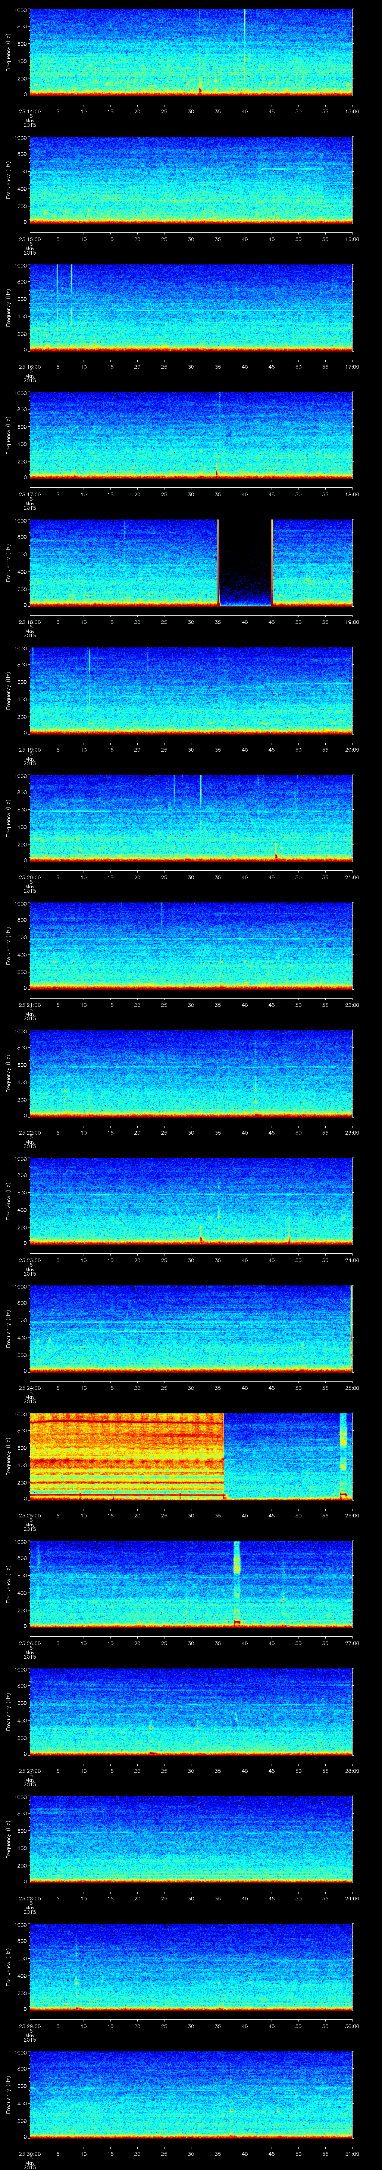
Task: Click the 35 second tick under the 23:18 panel
Action: (218, 622)
